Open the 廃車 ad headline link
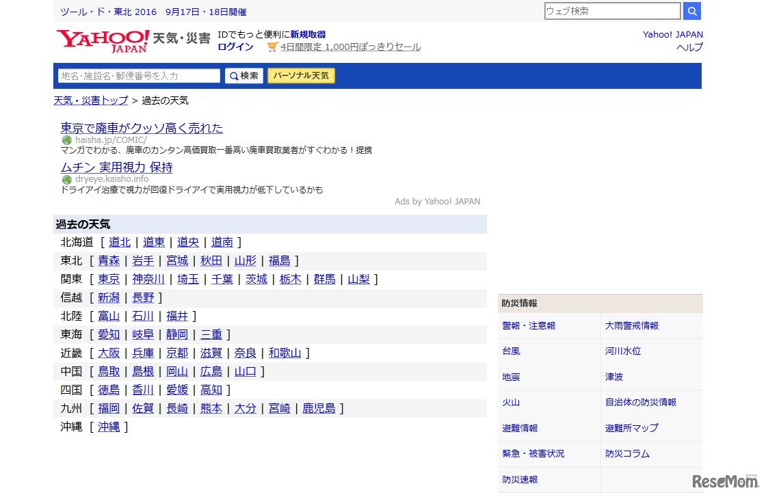This screenshot has height=497, width=768. click(x=142, y=129)
